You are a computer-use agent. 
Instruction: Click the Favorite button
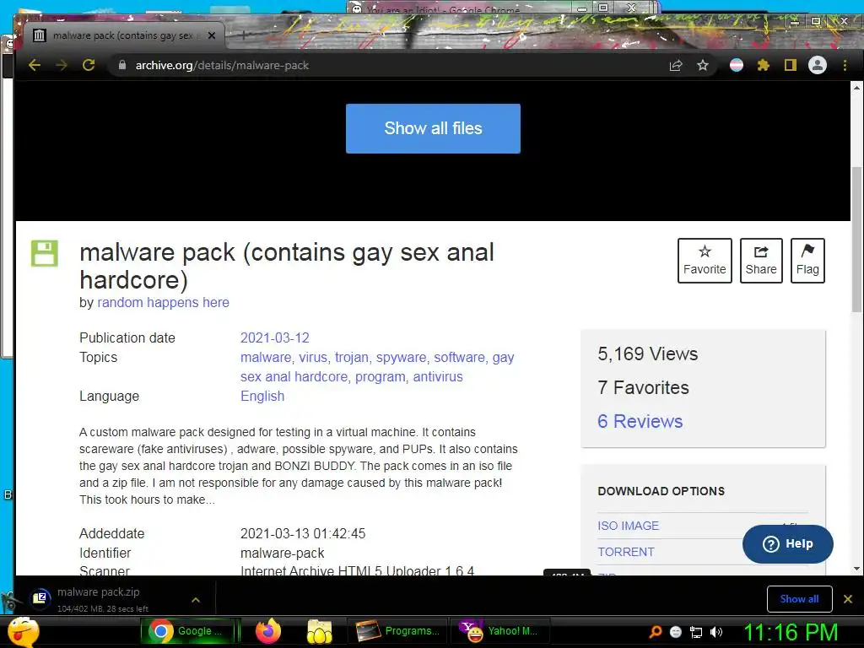coord(705,261)
